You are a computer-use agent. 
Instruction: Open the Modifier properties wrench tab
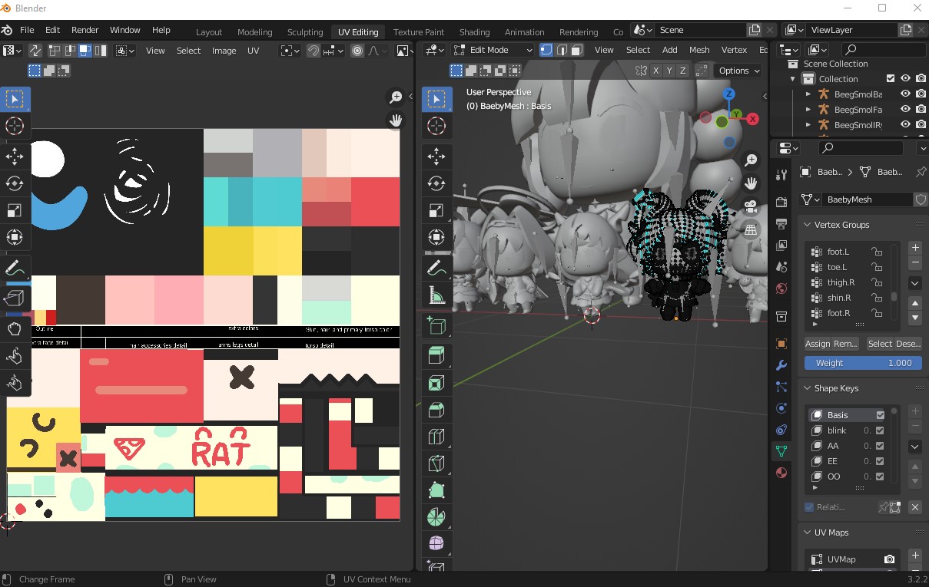(781, 365)
